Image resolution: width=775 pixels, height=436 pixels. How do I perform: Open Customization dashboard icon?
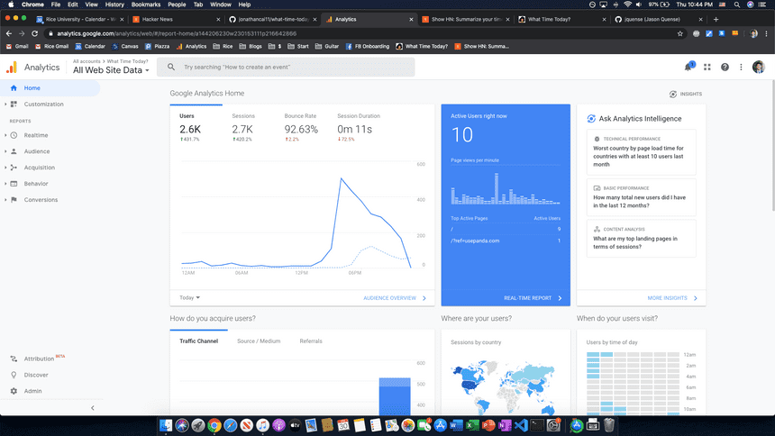14,104
